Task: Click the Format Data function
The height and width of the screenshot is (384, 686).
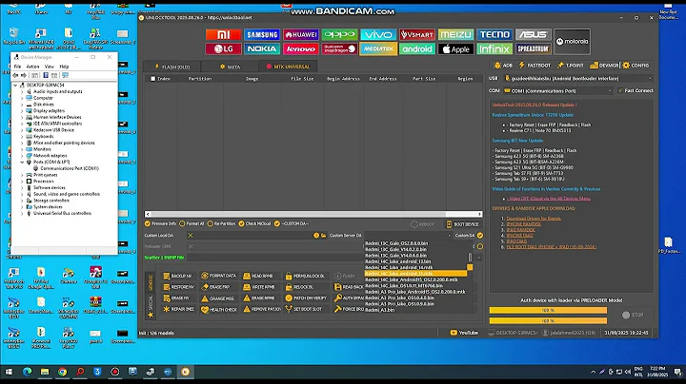Action: coord(219,276)
